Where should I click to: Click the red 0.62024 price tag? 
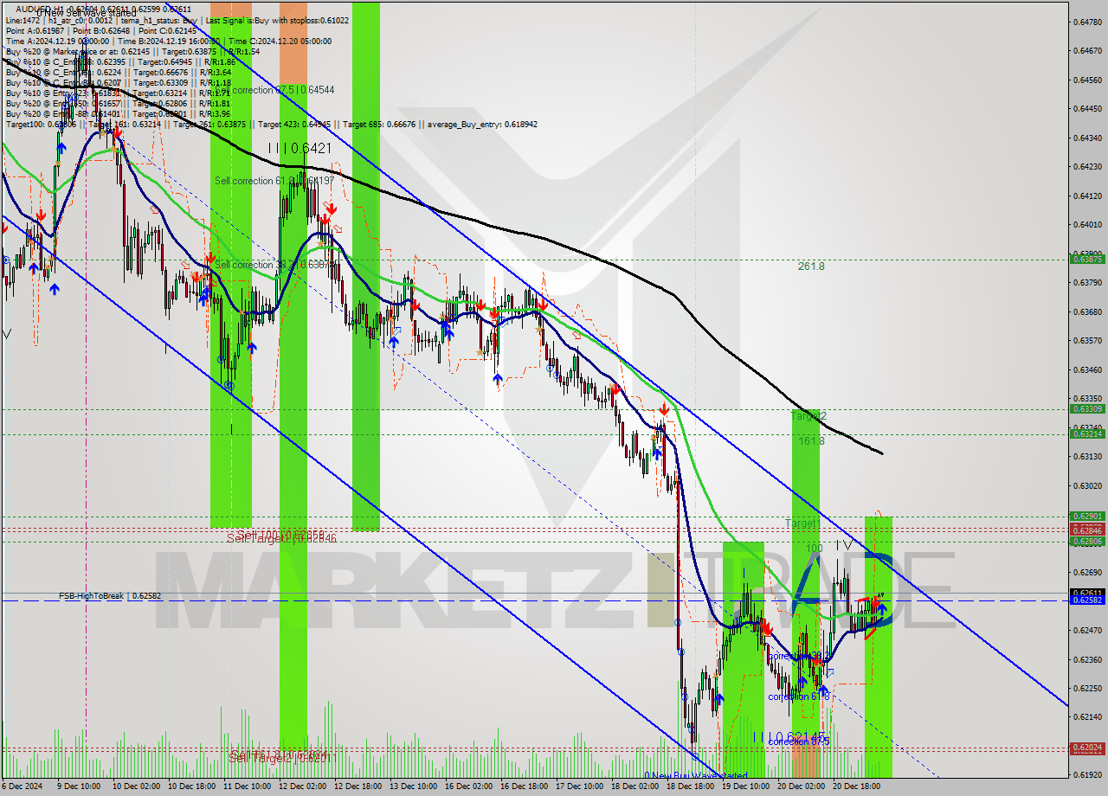(1087, 747)
